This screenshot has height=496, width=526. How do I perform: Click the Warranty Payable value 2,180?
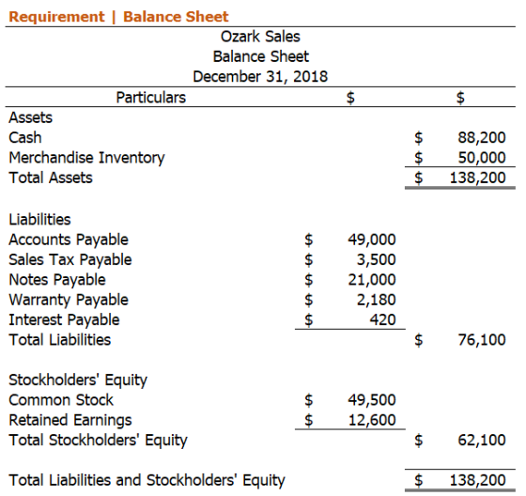pos(376,300)
